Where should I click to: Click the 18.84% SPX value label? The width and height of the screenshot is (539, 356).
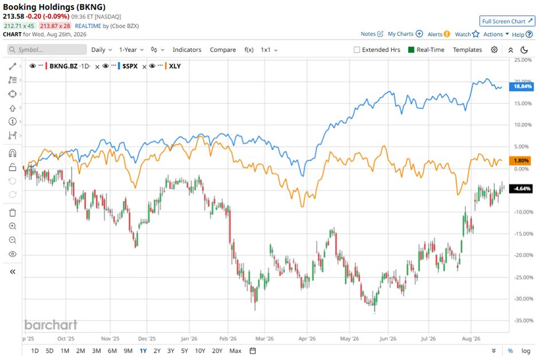(522, 86)
